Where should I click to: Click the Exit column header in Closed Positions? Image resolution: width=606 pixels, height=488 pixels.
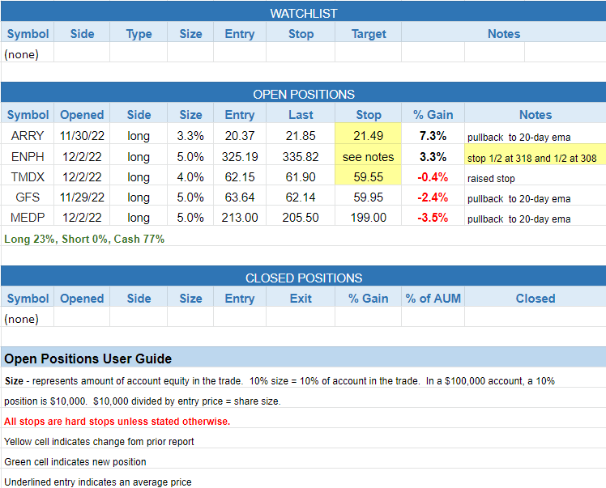(x=301, y=298)
